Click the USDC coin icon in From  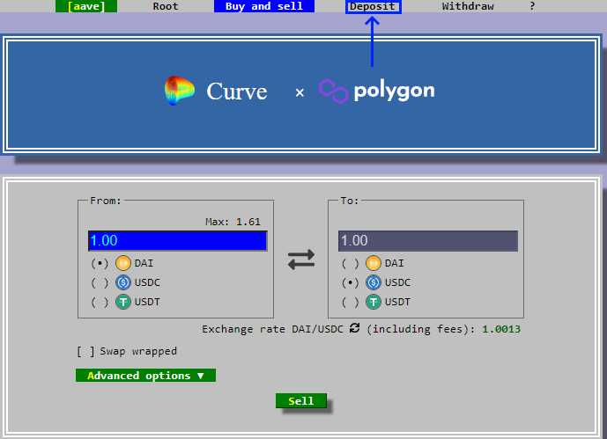pos(123,283)
